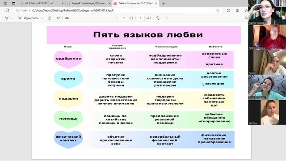
Task: Show site info via the Файл icon
Action: coord(22,10)
